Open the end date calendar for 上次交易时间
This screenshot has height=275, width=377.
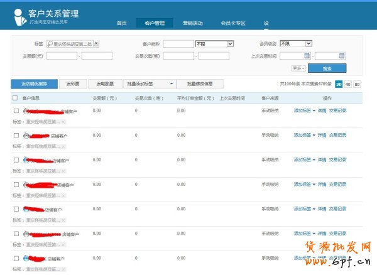341,56
